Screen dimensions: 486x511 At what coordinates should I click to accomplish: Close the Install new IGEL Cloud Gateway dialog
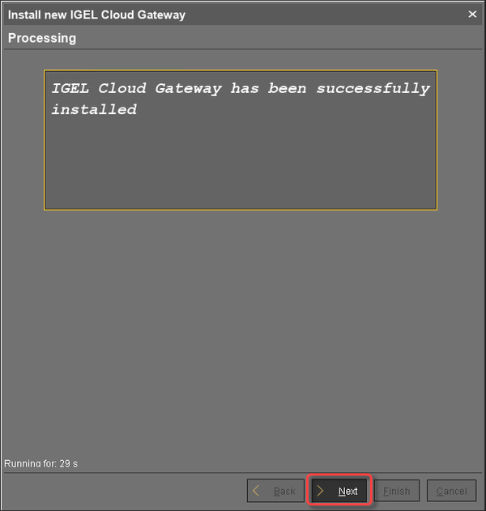[472, 14]
